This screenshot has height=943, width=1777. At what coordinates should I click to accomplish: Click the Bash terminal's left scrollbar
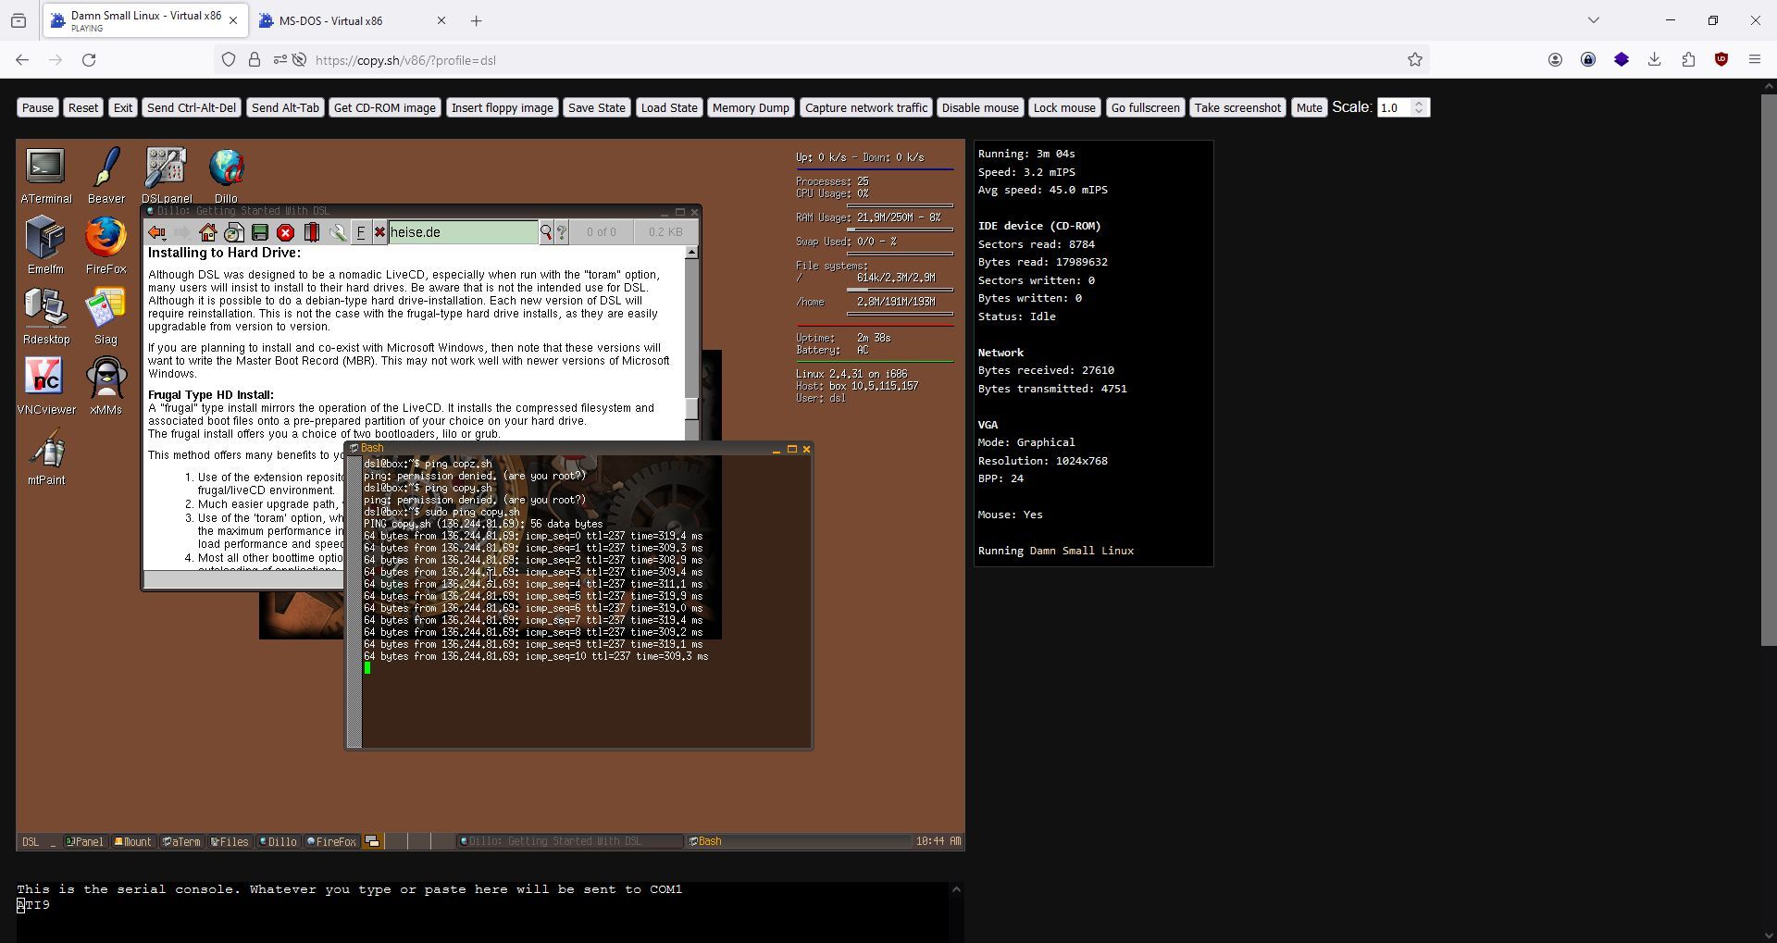(x=354, y=601)
